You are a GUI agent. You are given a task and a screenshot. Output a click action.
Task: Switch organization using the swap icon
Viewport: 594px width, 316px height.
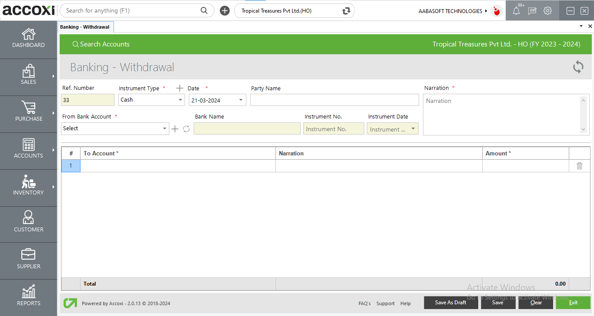pos(346,11)
